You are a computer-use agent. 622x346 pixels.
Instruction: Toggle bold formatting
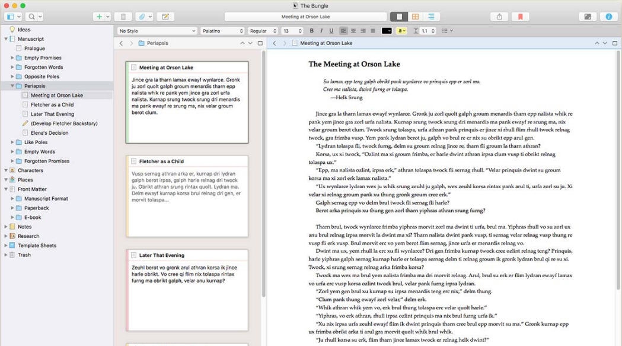click(312, 30)
